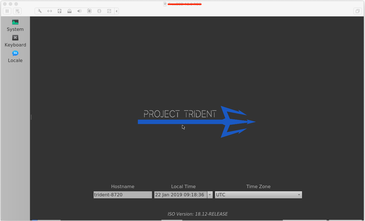Open the Local Time calendar dropdown arrow
365x221 pixels.
pos(210,195)
